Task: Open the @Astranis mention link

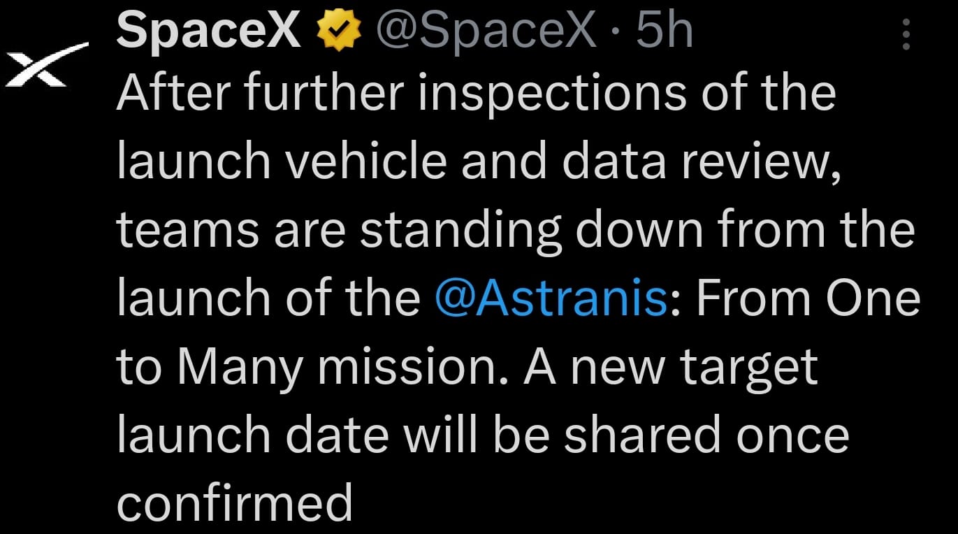Action: click(x=551, y=299)
